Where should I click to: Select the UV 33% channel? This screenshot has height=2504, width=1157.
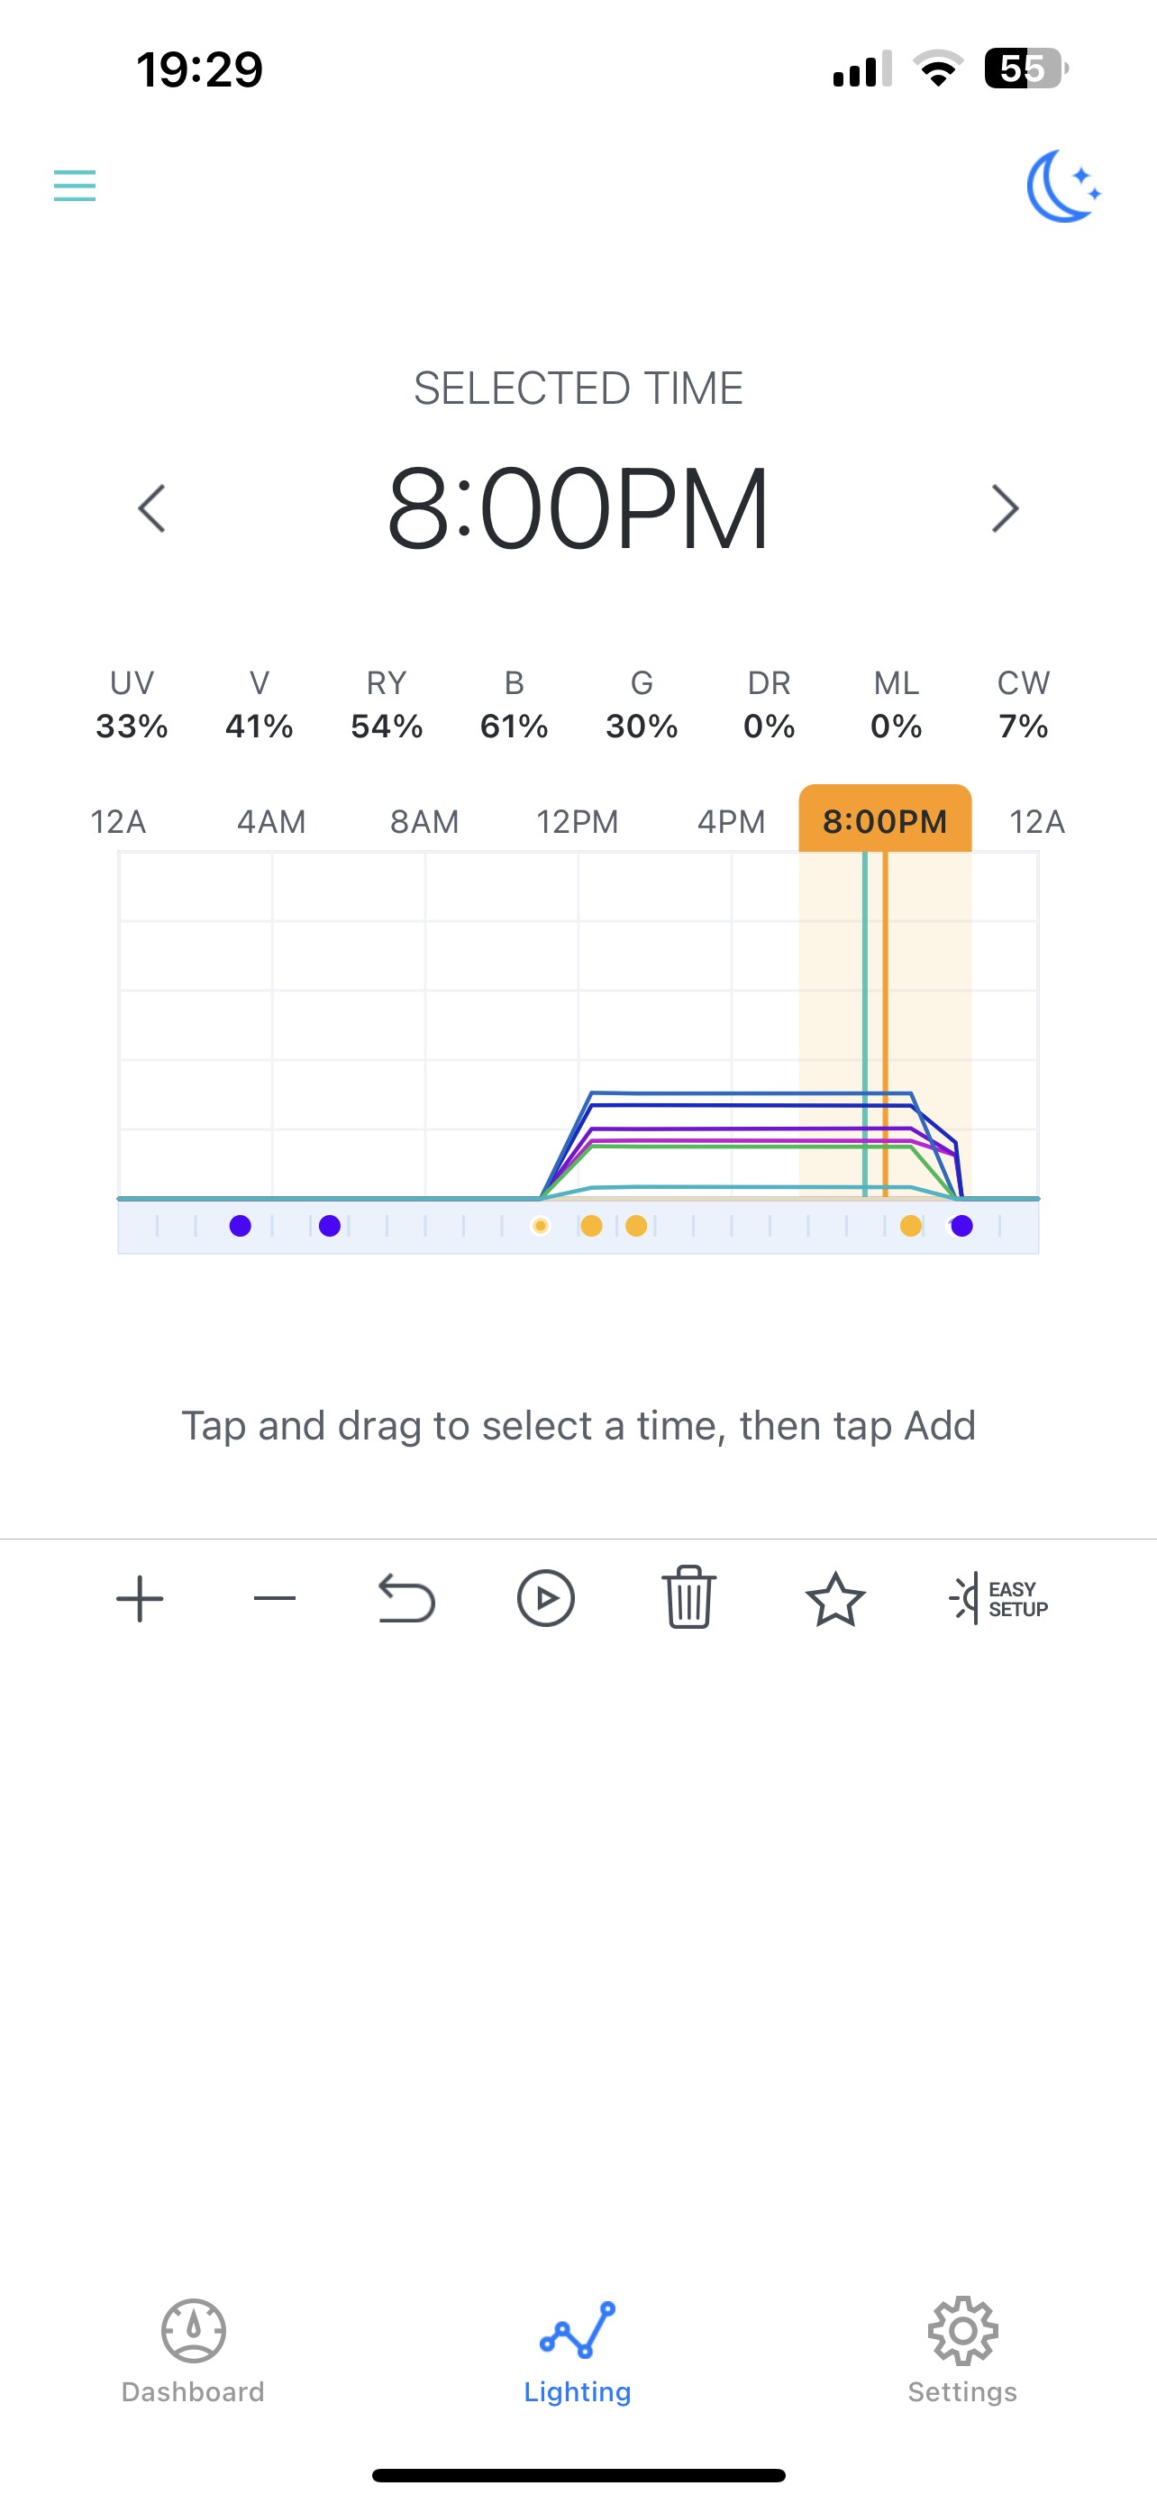point(132,706)
